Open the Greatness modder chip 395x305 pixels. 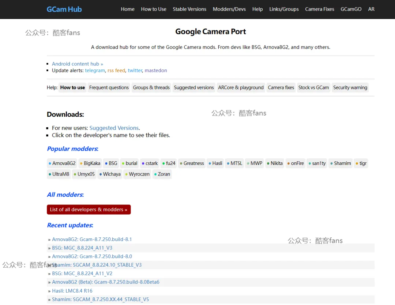[192, 163]
